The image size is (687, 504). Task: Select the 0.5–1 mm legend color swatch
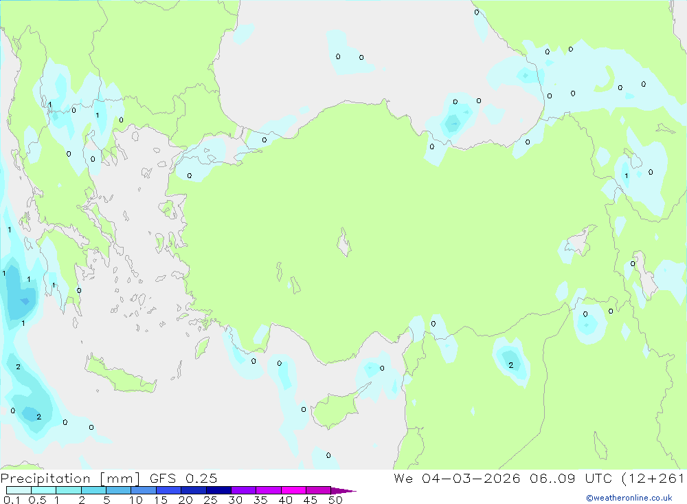[x=43, y=490]
